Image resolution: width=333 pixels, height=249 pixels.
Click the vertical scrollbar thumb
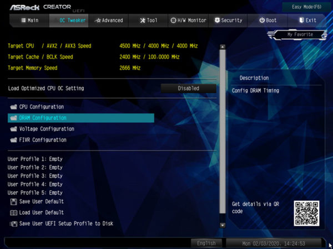point(223,131)
